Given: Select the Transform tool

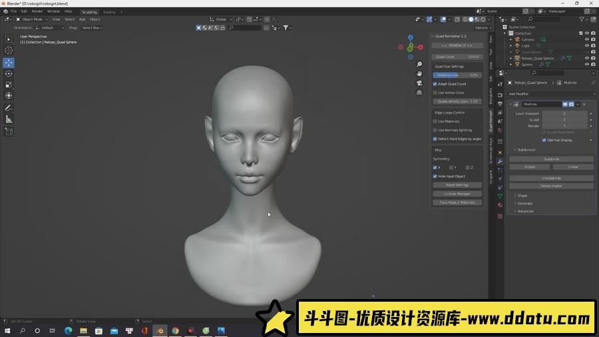Looking at the screenshot, I should click(x=9, y=95).
